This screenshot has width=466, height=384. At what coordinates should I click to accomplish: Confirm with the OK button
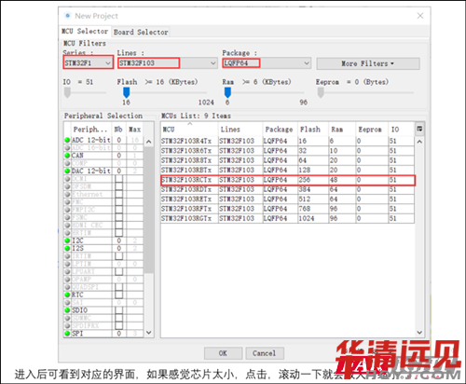(x=223, y=353)
